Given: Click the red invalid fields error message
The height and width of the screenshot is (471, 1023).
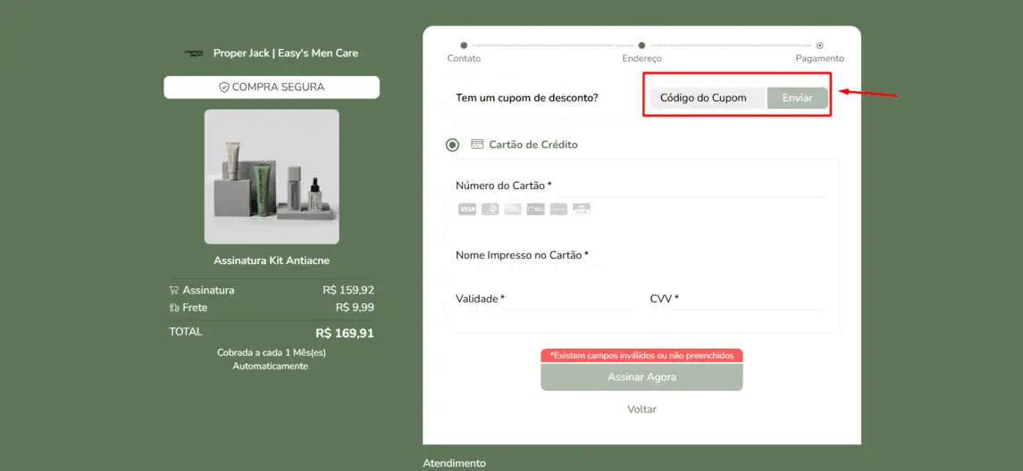Looking at the screenshot, I should point(642,356).
